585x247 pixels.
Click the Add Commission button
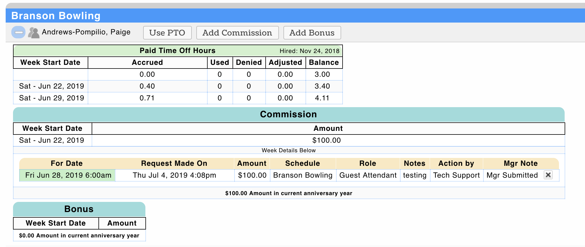tap(237, 33)
